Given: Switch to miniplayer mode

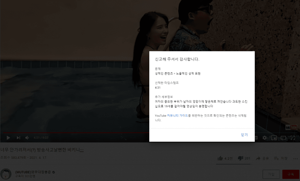Looking at the screenshot, I should tap(274, 138).
